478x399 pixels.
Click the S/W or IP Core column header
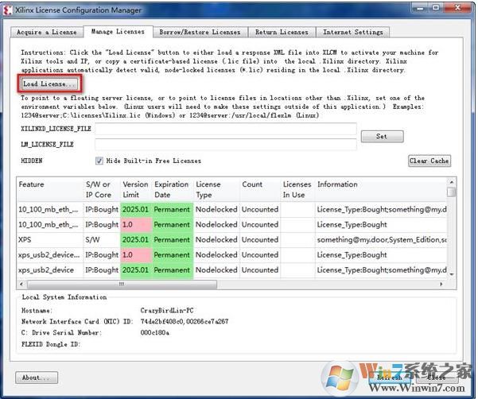(x=102, y=189)
